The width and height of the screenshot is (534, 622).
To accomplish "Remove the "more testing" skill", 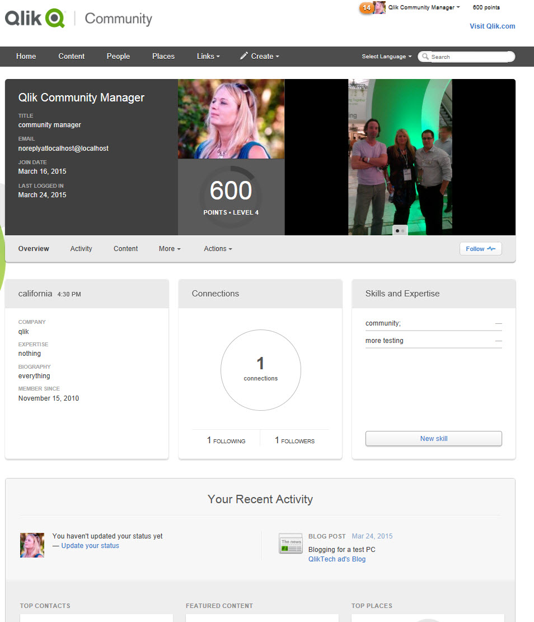I will click(x=498, y=341).
